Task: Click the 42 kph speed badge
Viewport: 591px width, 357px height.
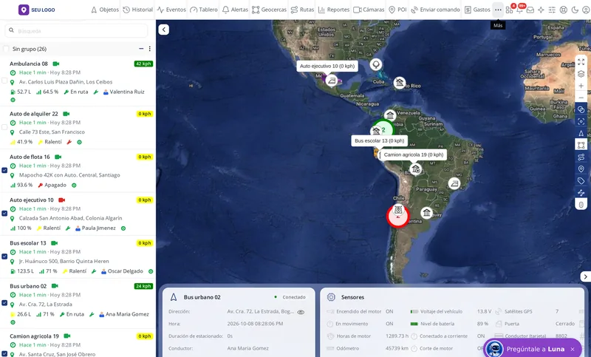Action: (x=143, y=64)
